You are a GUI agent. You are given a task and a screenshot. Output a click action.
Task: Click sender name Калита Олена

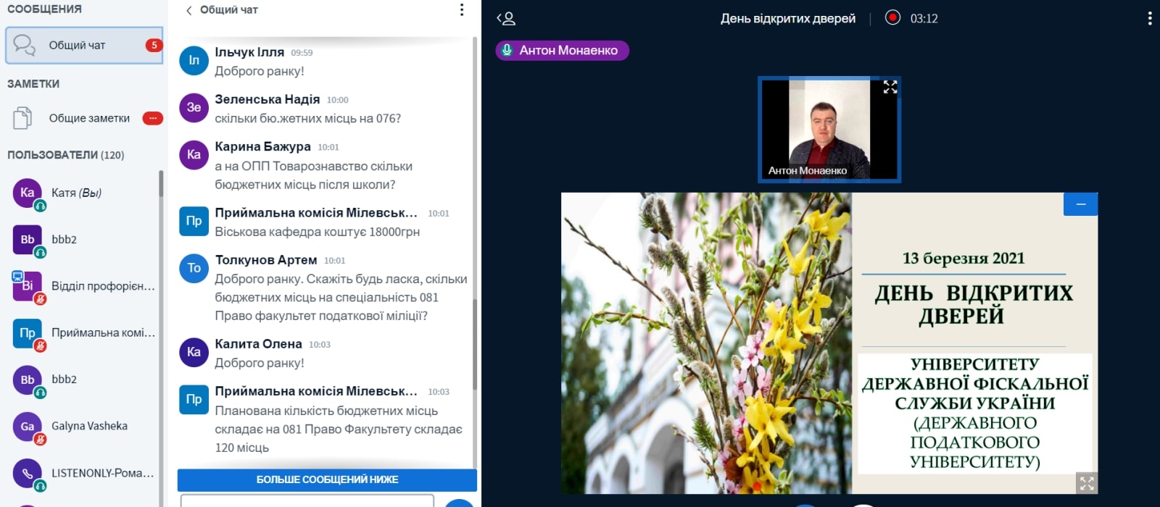258,344
